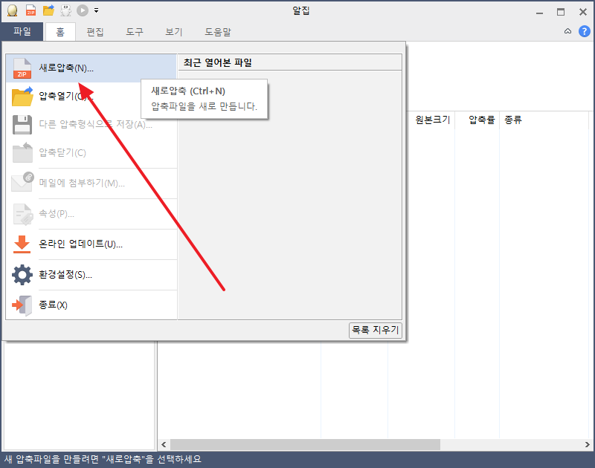The height and width of the screenshot is (468, 595).
Task: Click the properties document icon
Action: (x=23, y=214)
